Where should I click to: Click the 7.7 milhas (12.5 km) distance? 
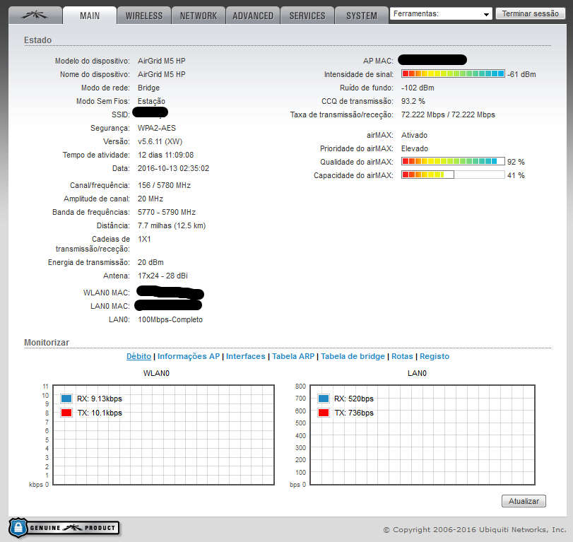pyautogui.click(x=172, y=226)
